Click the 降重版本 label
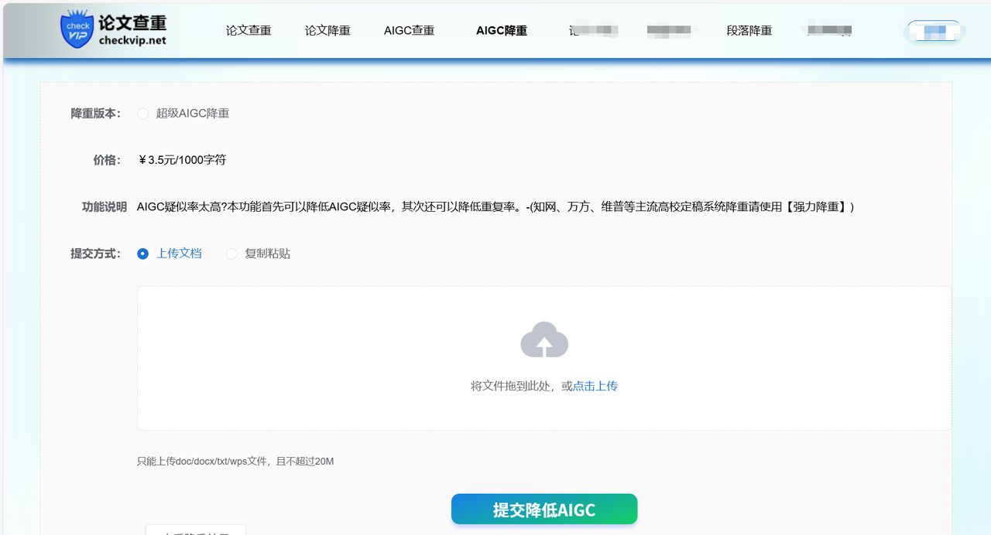Image resolution: width=991 pixels, height=535 pixels. coord(96,114)
